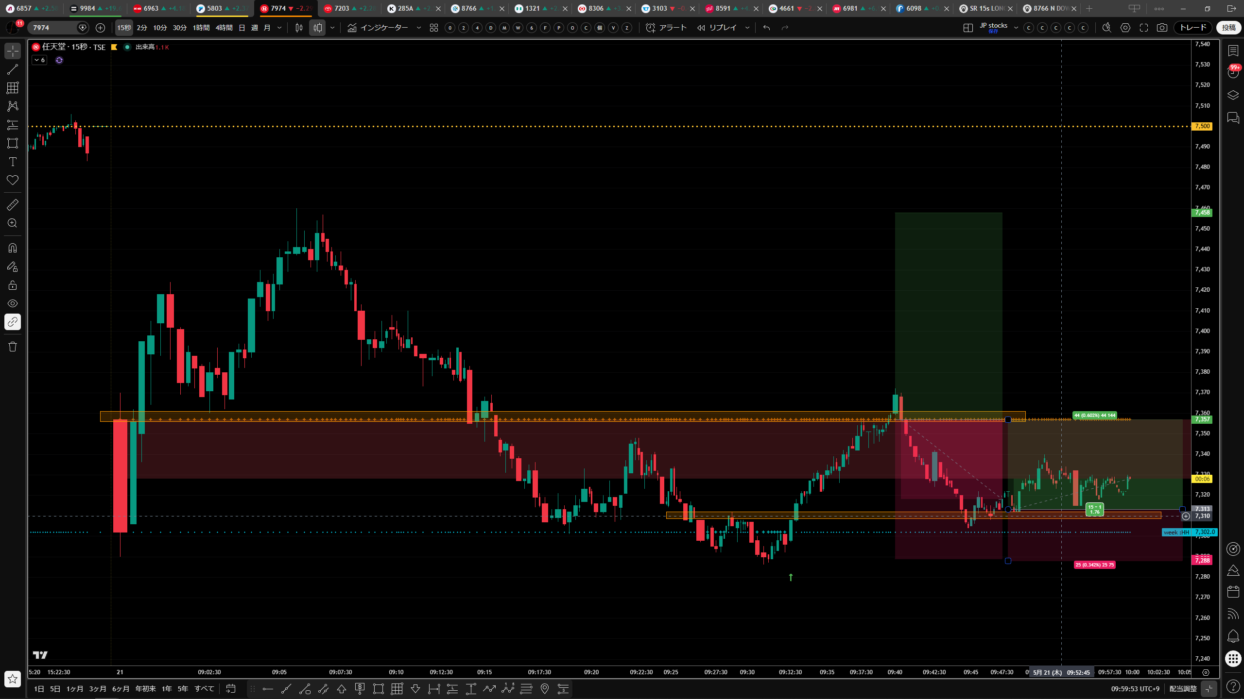
Task: Click the トレード trade button
Action: pyautogui.click(x=1193, y=28)
